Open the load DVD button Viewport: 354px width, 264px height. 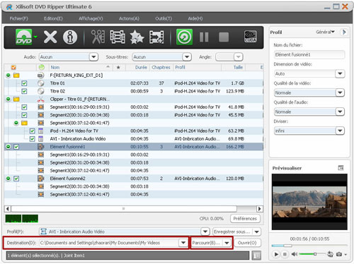[x=24, y=37]
